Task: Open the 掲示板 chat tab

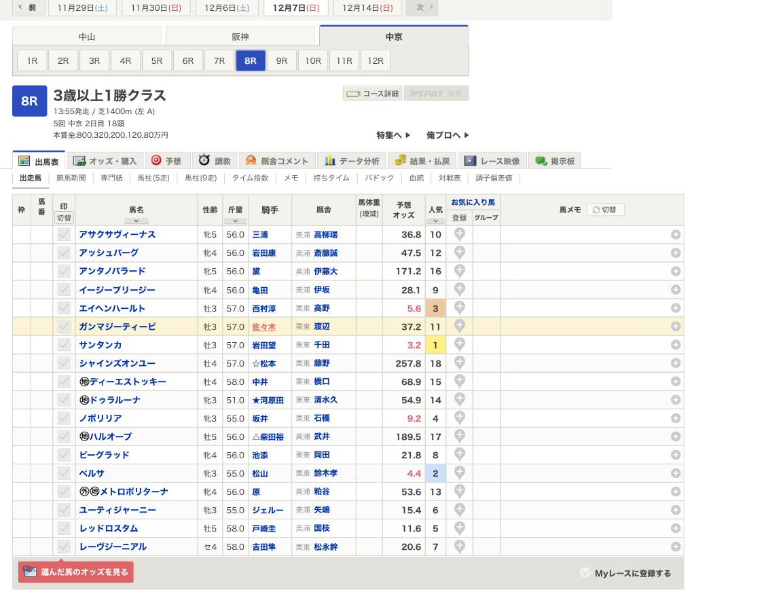Action: pos(555,161)
